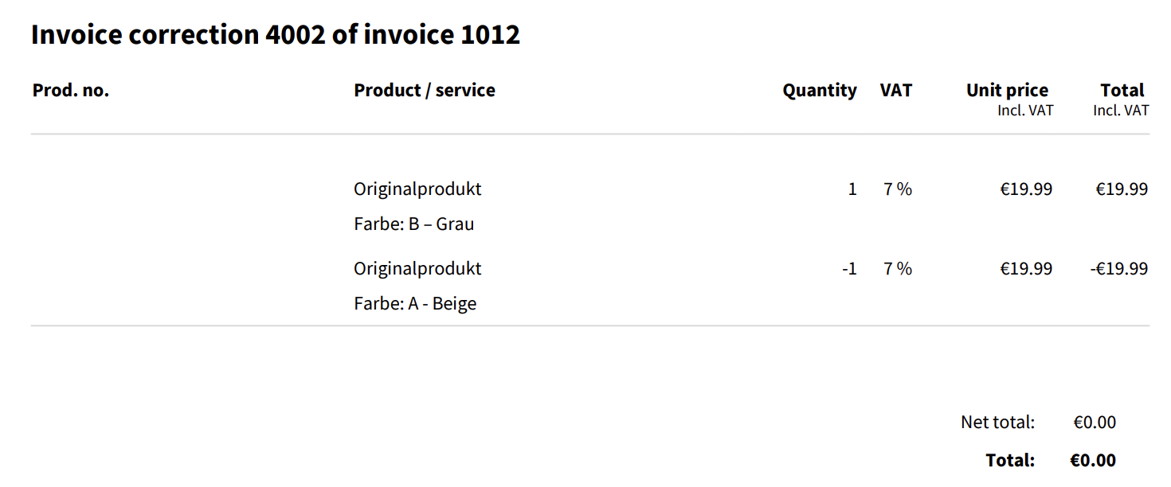Select the Unit price column header
The image size is (1171, 487).
click(1007, 91)
